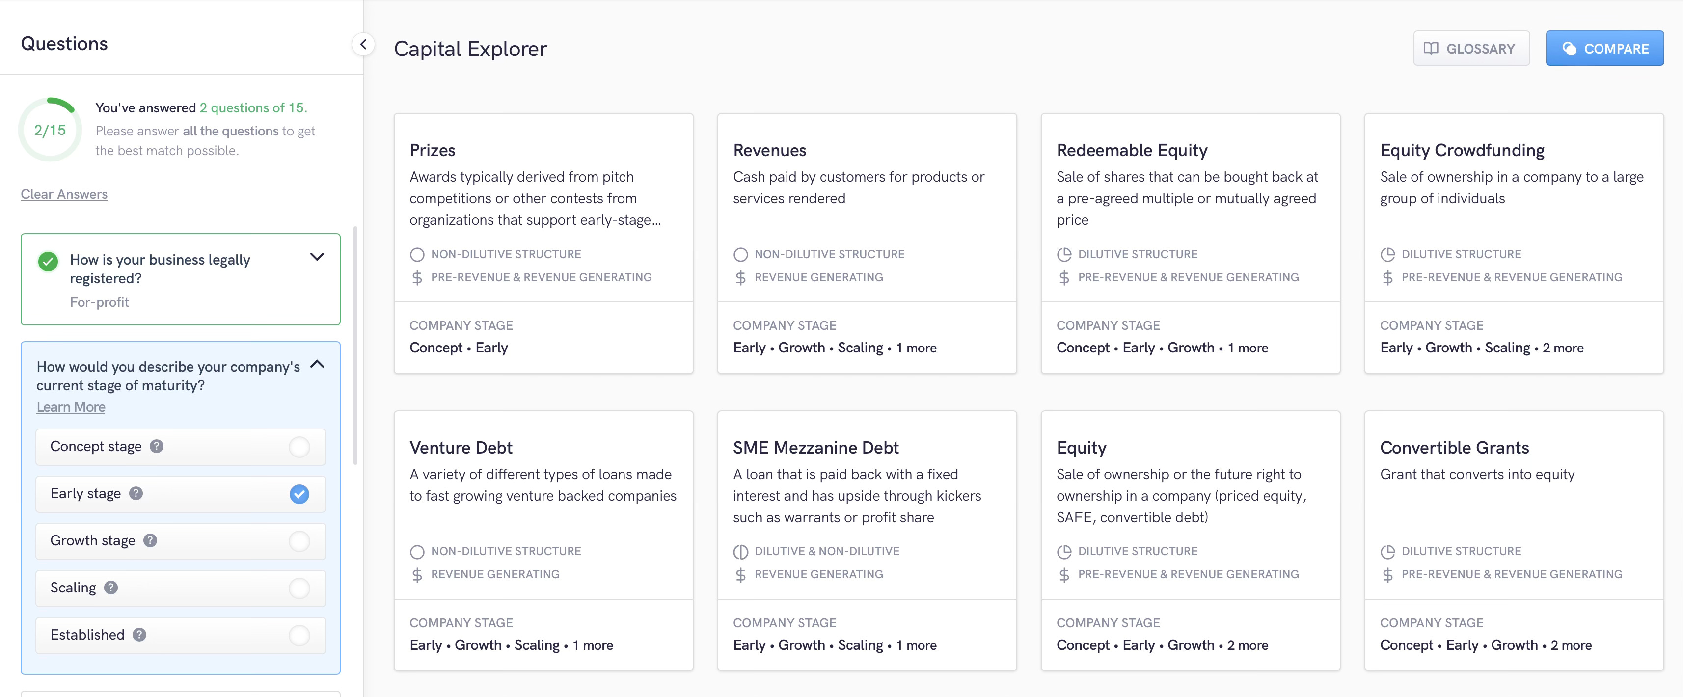Select the Scaling stage option
This screenshot has height=697, width=1683.
tap(299, 588)
